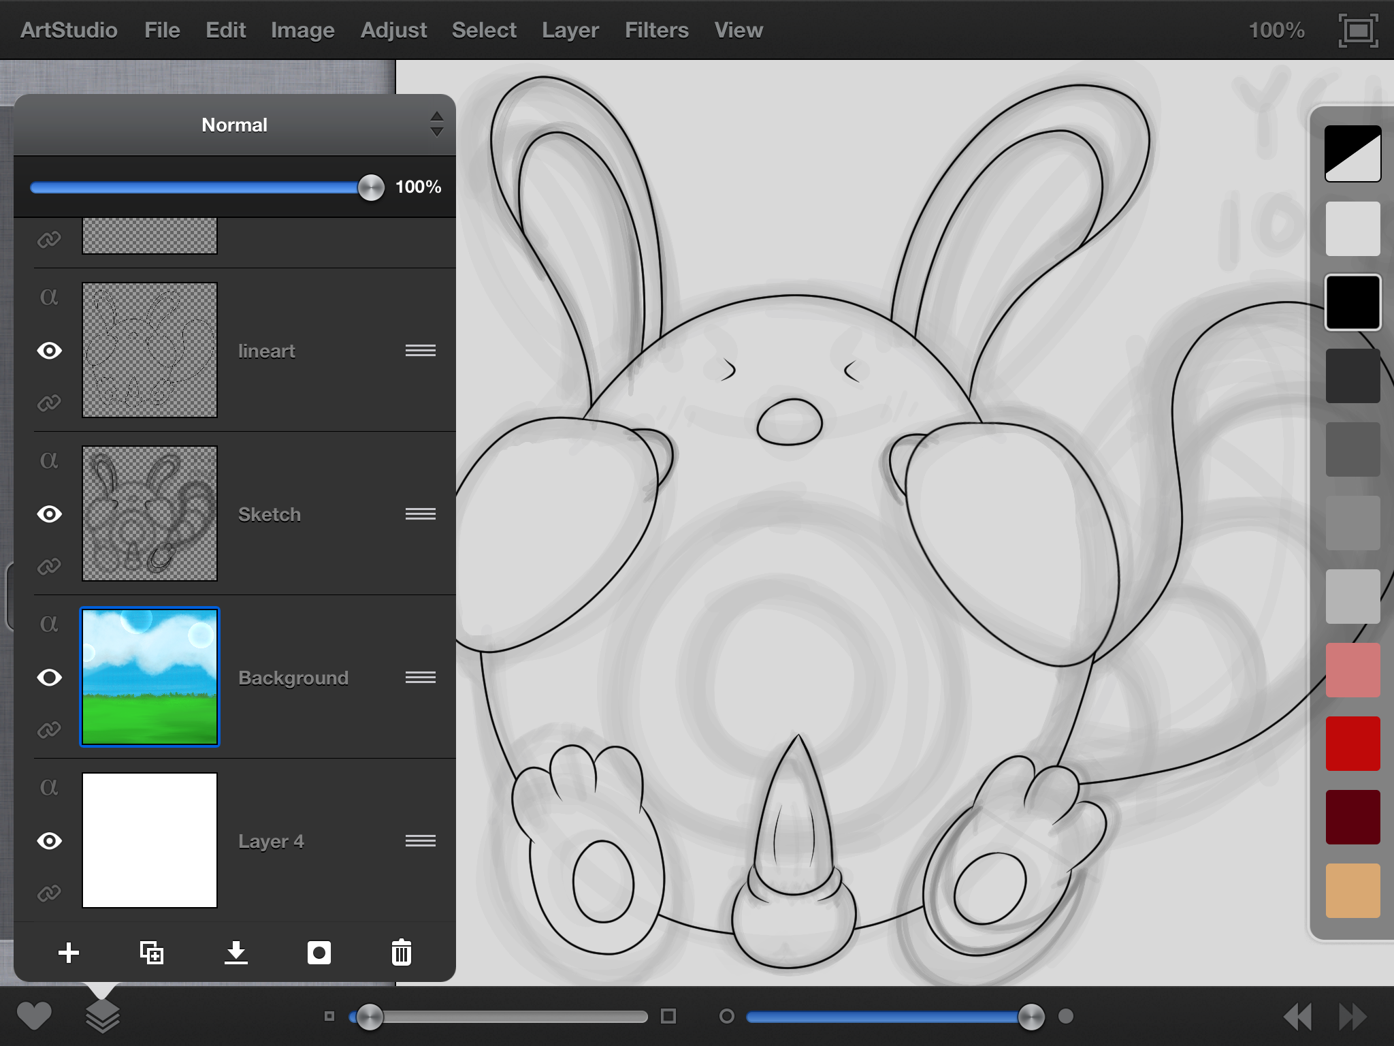The width and height of the screenshot is (1394, 1046).
Task: Add a layer mask with mask icon
Action: point(319,953)
